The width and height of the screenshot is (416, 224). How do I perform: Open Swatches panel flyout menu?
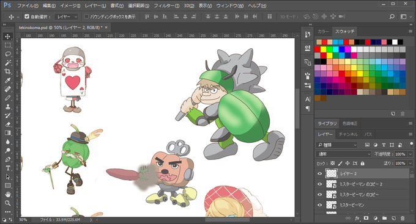pyautogui.click(x=410, y=31)
